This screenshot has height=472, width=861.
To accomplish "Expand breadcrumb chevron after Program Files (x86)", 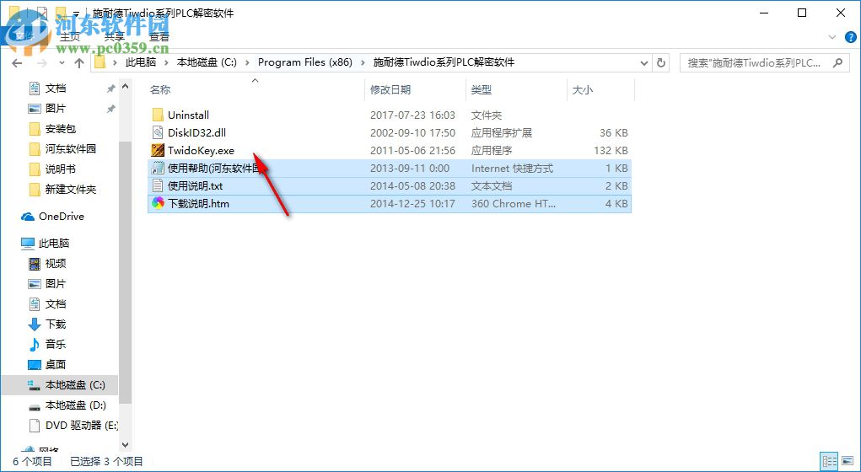I will (x=363, y=62).
